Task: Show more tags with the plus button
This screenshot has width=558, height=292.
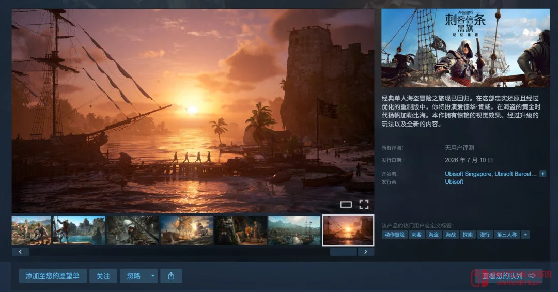Action: [525, 234]
